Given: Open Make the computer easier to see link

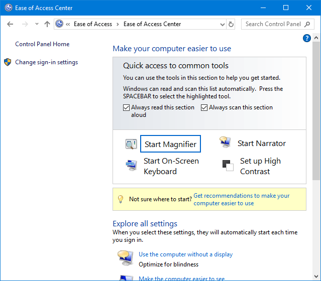Looking at the screenshot, I should pyautogui.click(x=181, y=278).
